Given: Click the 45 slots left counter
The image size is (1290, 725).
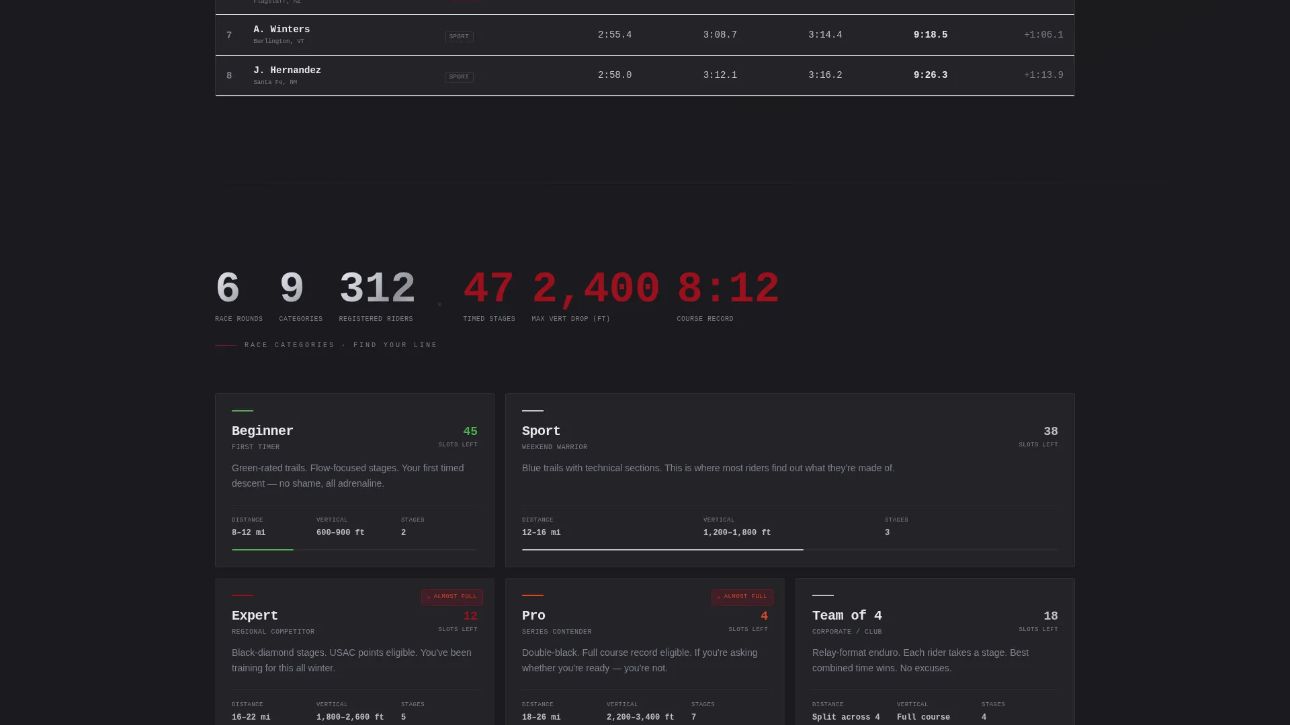Looking at the screenshot, I should click(x=458, y=436).
